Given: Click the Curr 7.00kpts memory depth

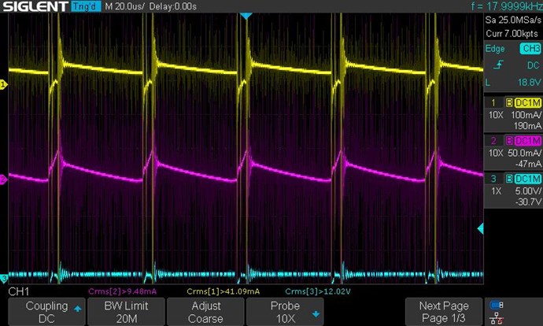Looking at the screenshot, I should pos(512,34).
